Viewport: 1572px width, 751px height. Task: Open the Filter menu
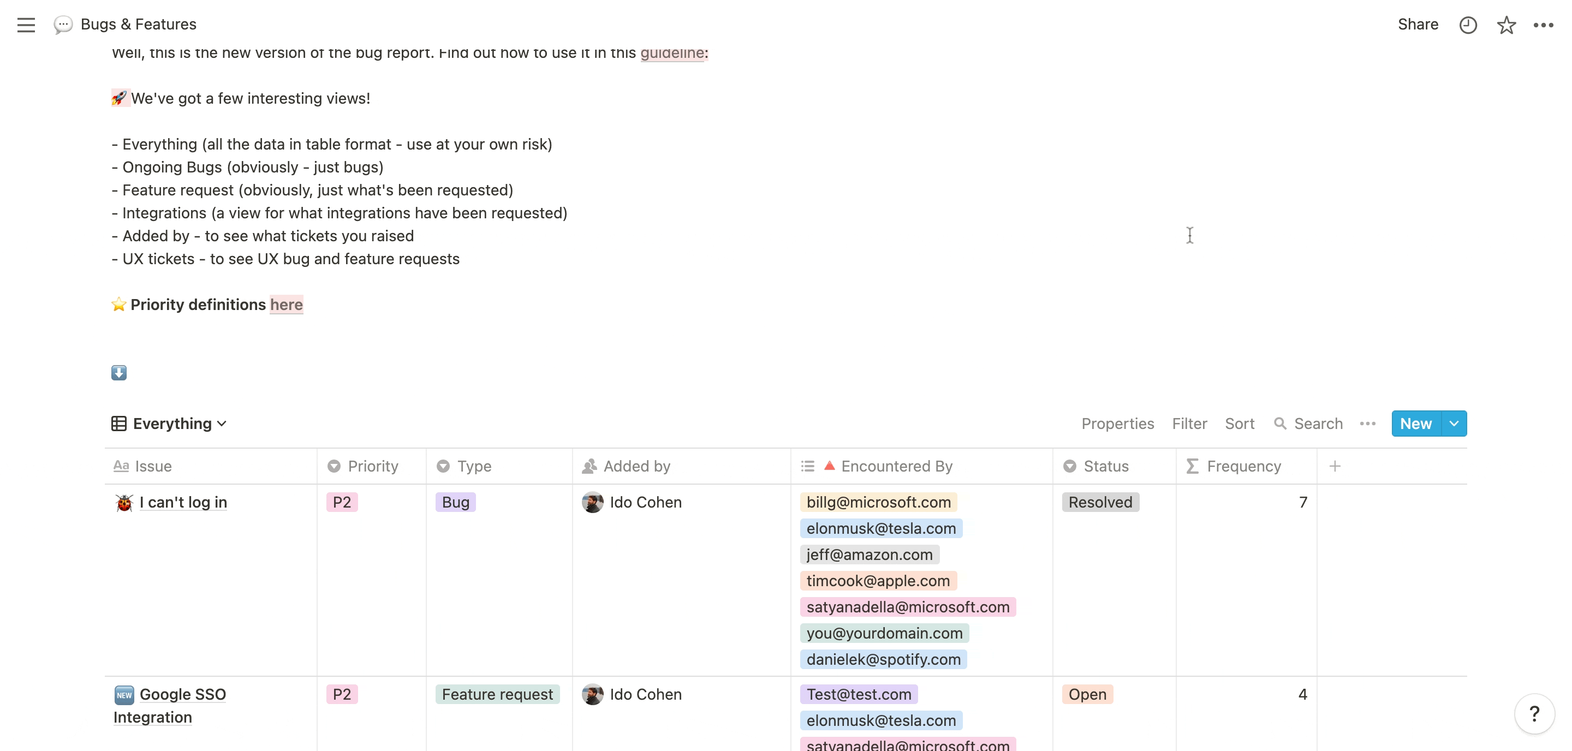(1189, 424)
